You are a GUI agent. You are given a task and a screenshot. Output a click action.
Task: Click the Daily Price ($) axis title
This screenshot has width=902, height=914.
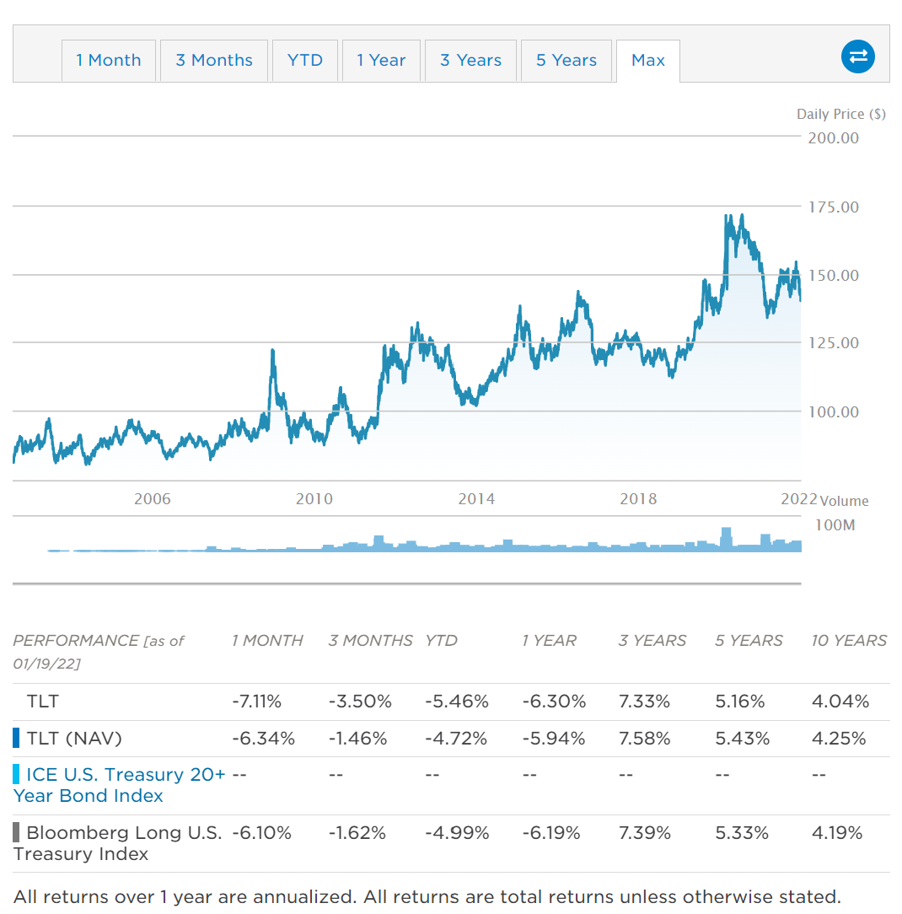click(840, 115)
